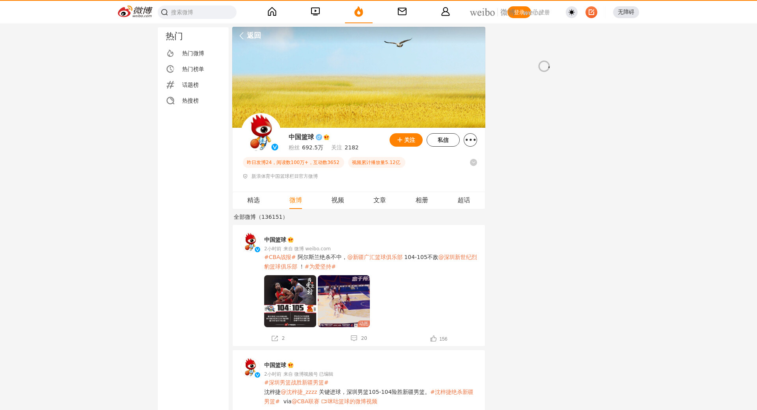The image size is (757, 410).
Task: Click the orange 登录 login button
Action: (519, 12)
